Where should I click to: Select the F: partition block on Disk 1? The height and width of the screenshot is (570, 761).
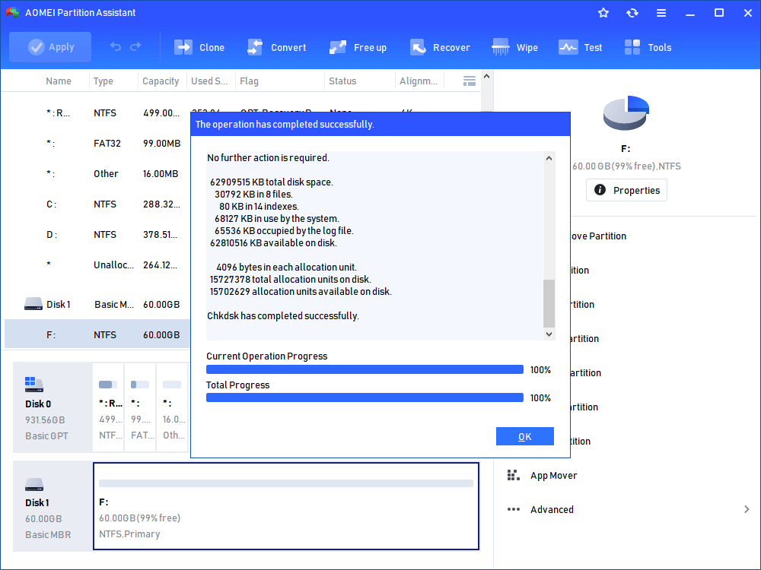pyautogui.click(x=286, y=506)
